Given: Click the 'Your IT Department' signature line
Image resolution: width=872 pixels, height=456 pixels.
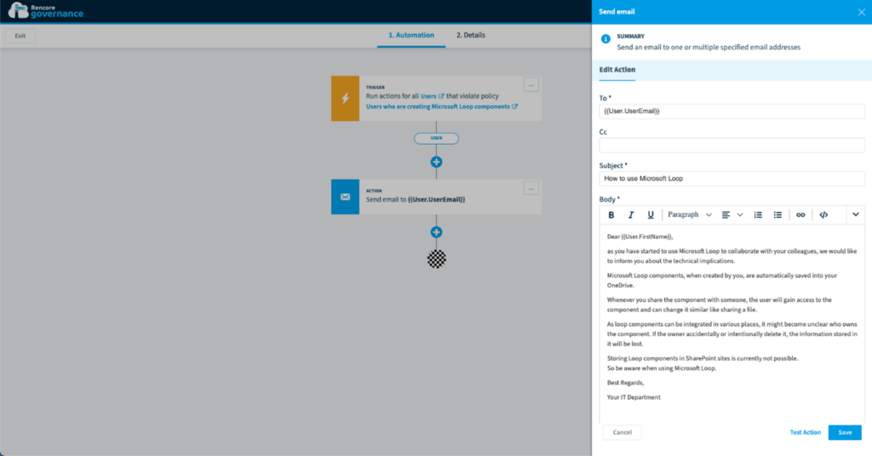Looking at the screenshot, I should [x=634, y=397].
